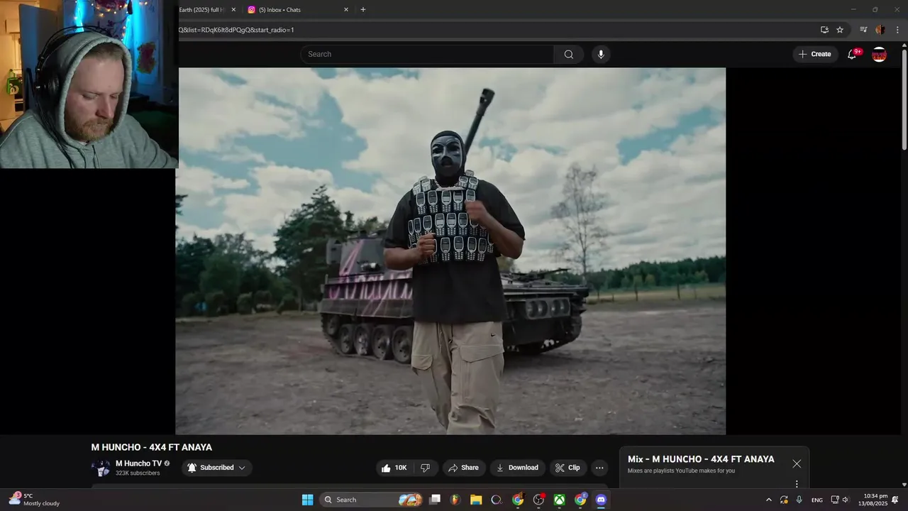908x511 pixels.
Task: Open the Windows Start menu
Action: [x=307, y=500]
